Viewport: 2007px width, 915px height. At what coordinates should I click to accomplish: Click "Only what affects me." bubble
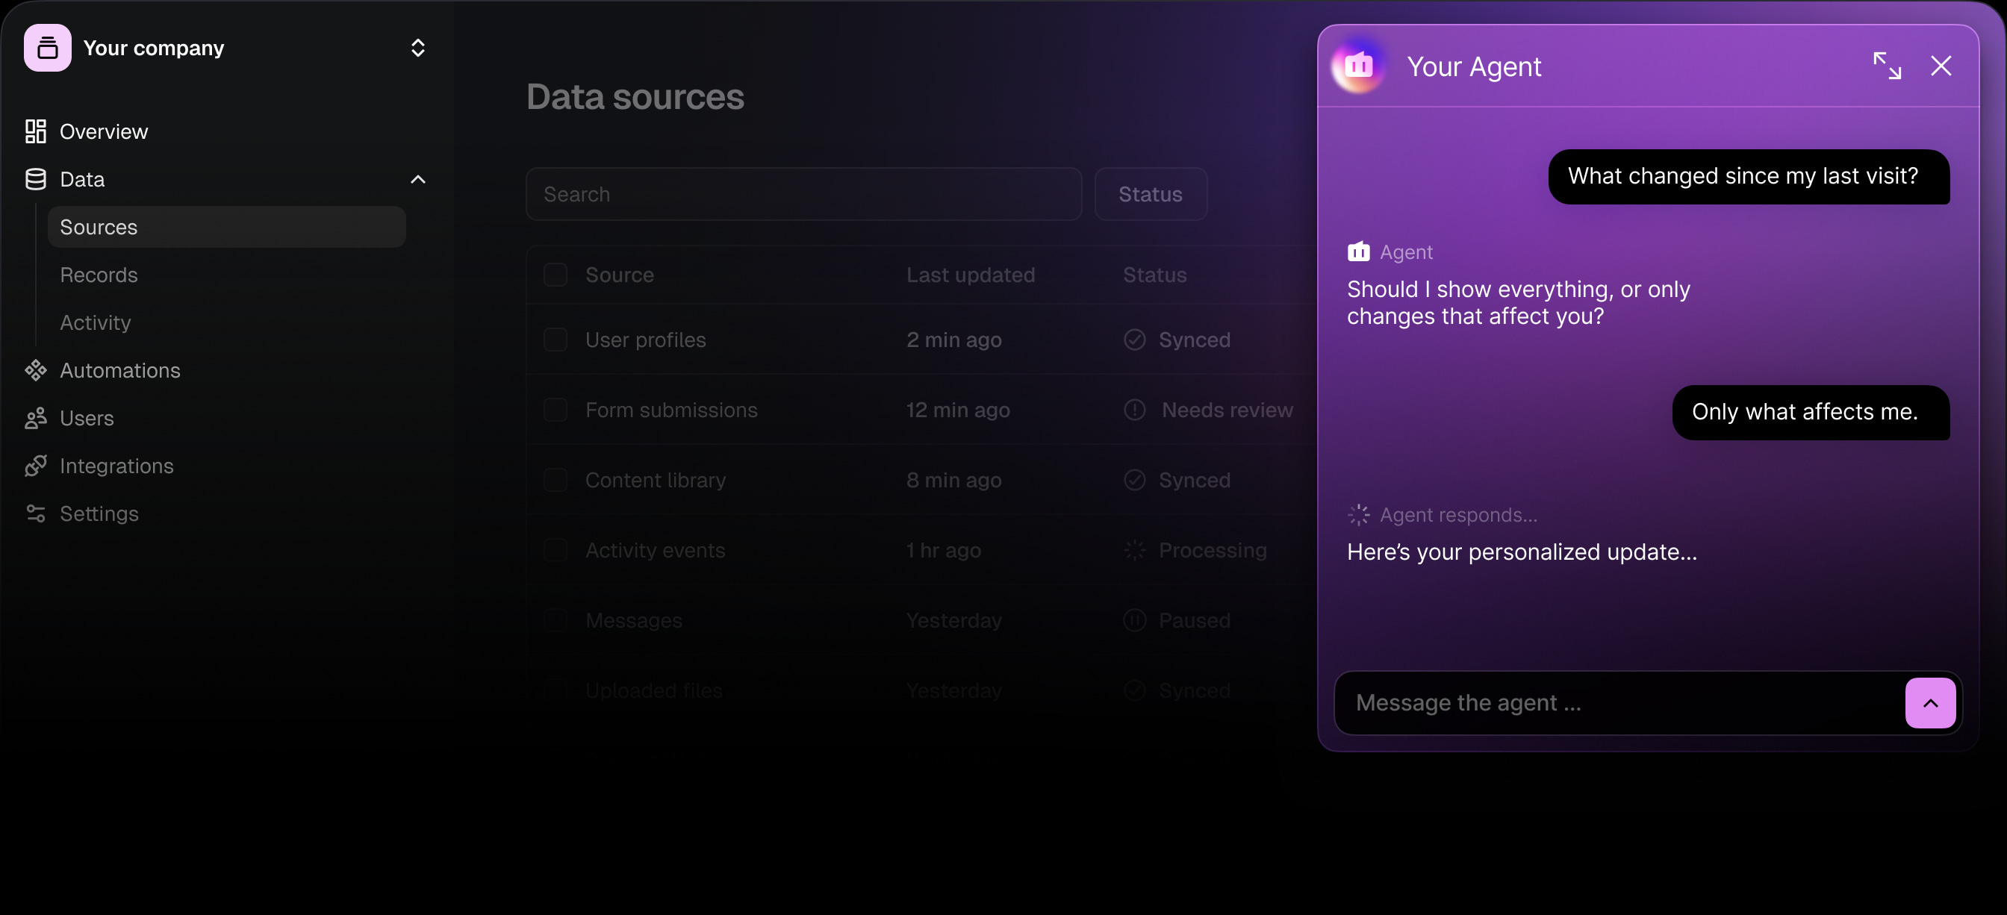1811,412
